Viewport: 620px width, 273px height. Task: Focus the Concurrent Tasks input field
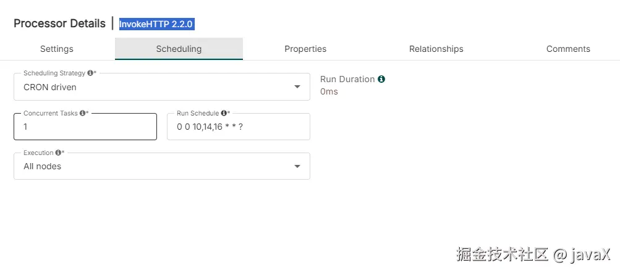(85, 127)
